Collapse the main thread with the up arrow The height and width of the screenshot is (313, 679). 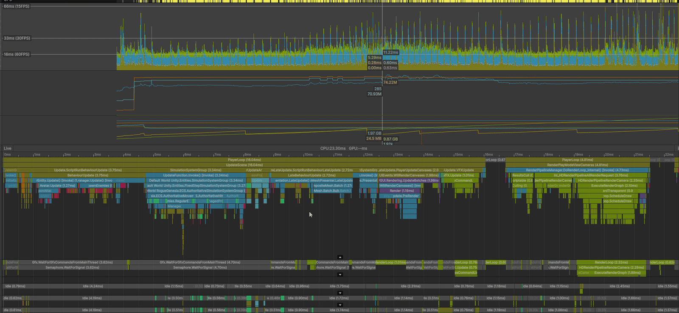coord(340,257)
